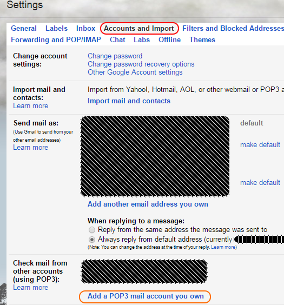Click the 'Send mail as:' label
The image size is (284, 305).
[x=36, y=123]
